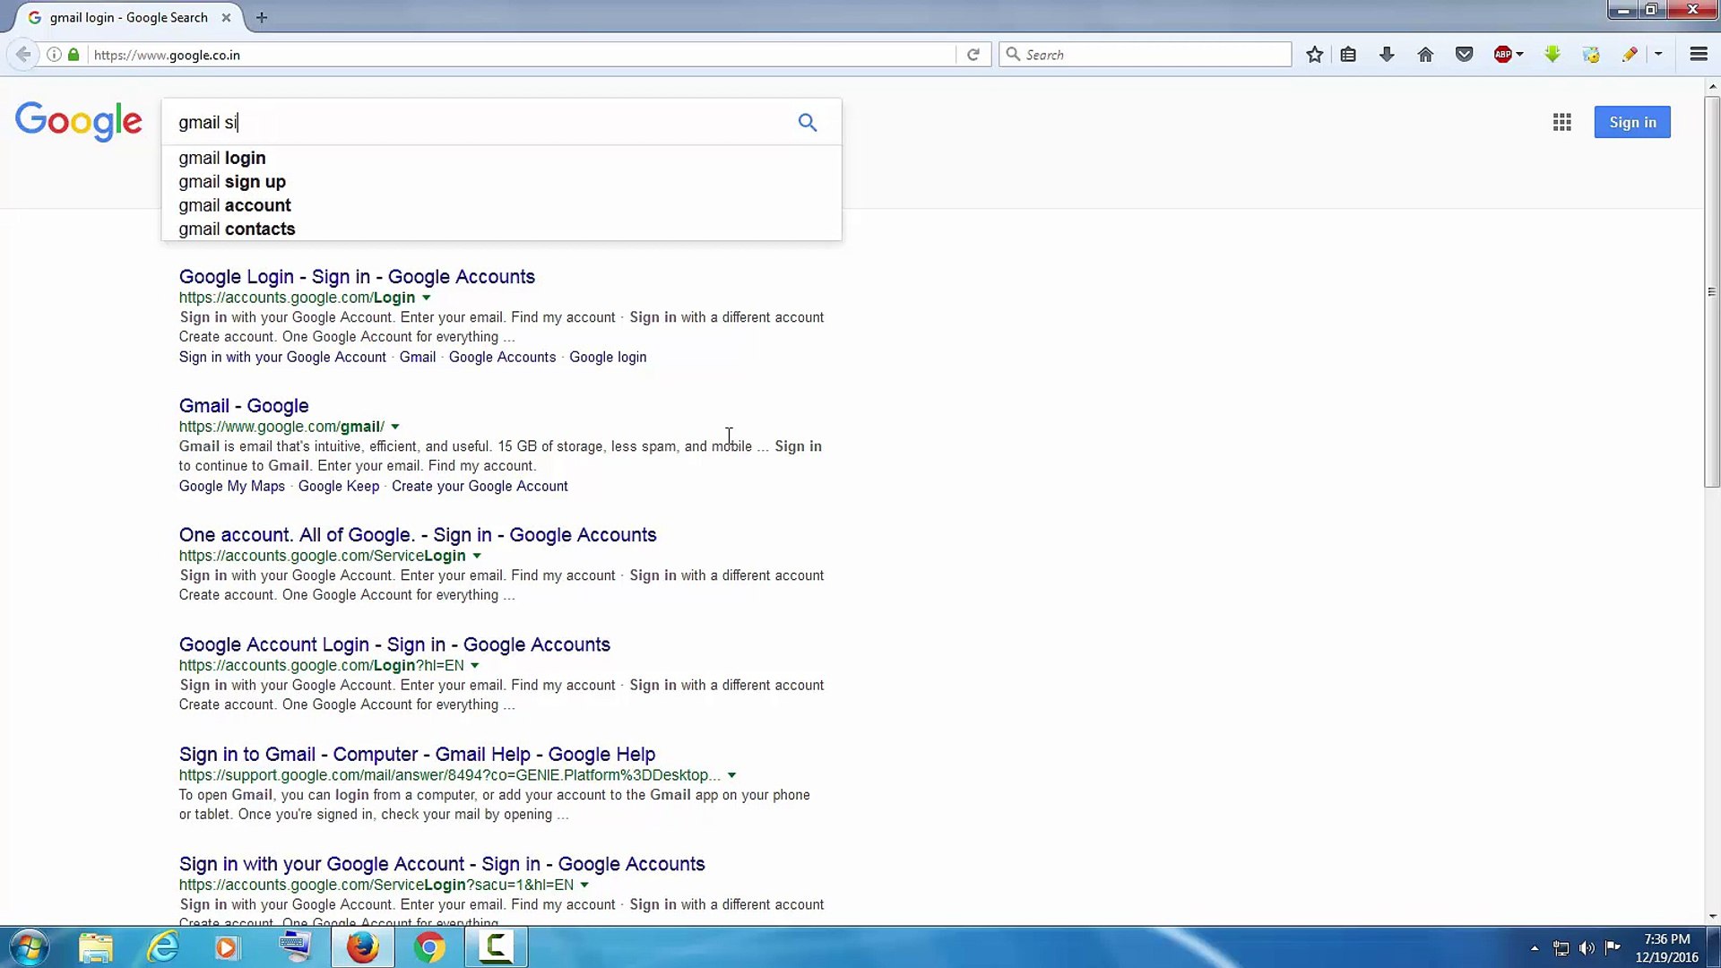1721x968 pixels.
Task: Go to homepage using the home icon
Action: point(1425,54)
